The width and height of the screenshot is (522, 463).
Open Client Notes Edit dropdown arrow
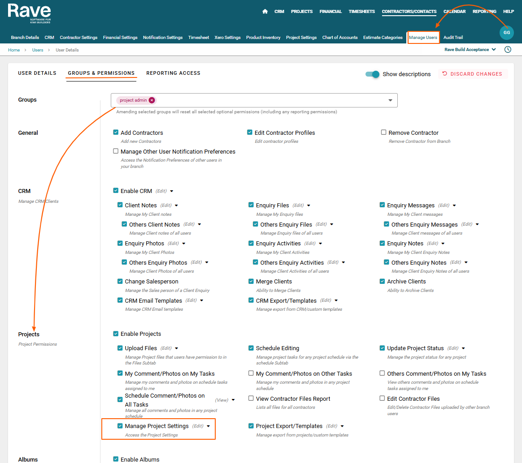(x=176, y=206)
